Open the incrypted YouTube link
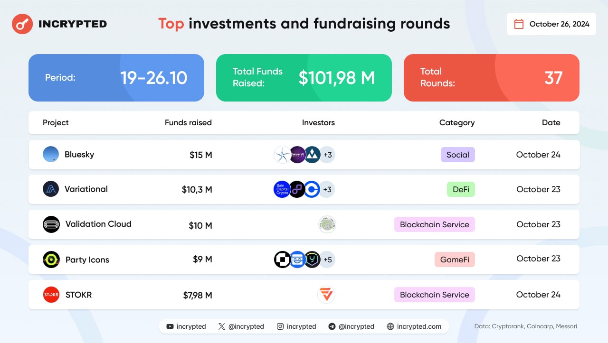The width and height of the screenshot is (608, 343). [186, 326]
